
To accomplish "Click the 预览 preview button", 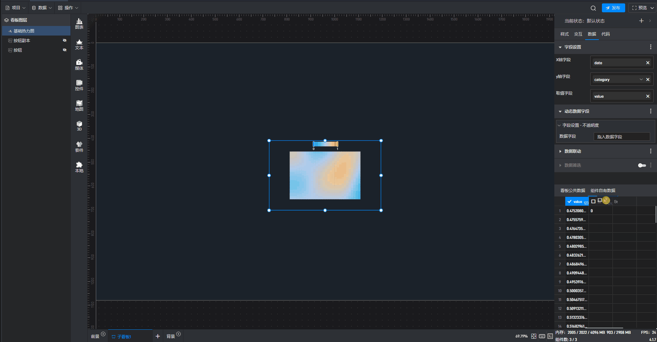I will [x=640, y=8].
